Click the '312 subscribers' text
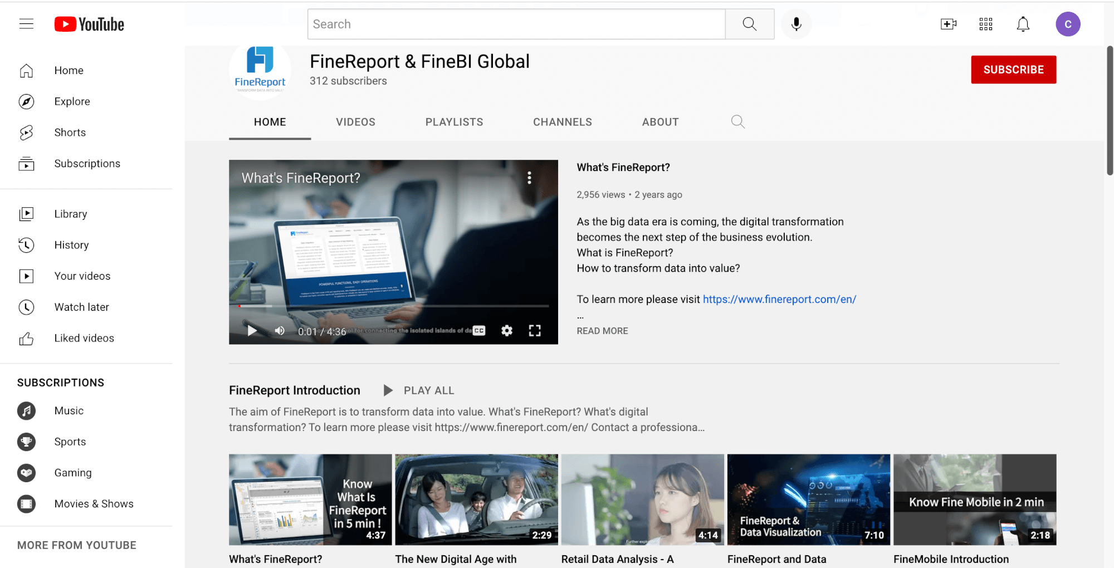 348,81
